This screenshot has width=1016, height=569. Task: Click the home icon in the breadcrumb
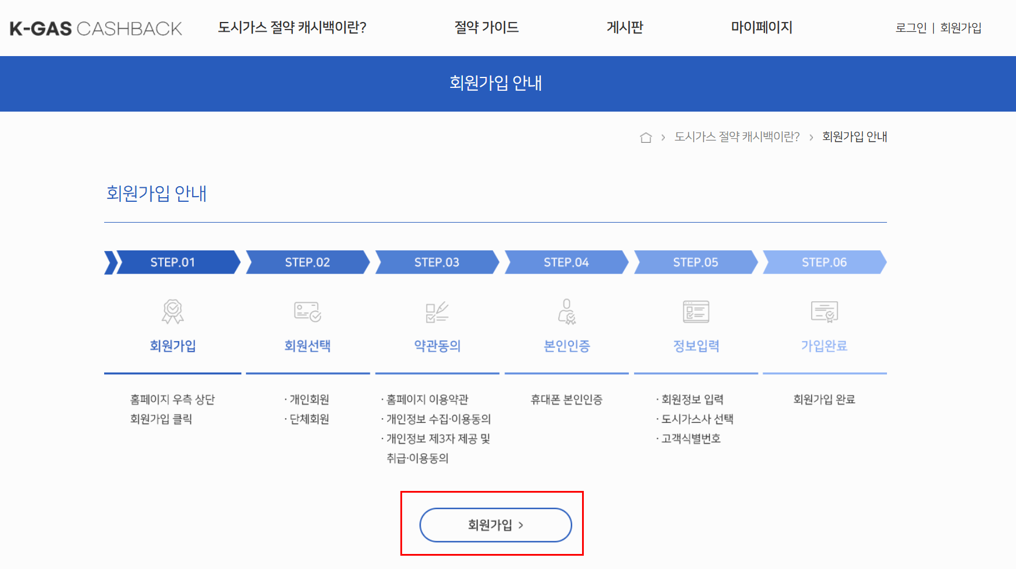point(646,137)
